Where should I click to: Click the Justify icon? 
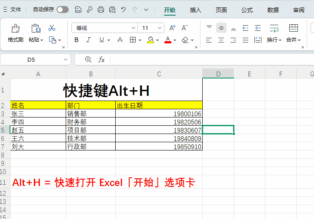(246, 40)
